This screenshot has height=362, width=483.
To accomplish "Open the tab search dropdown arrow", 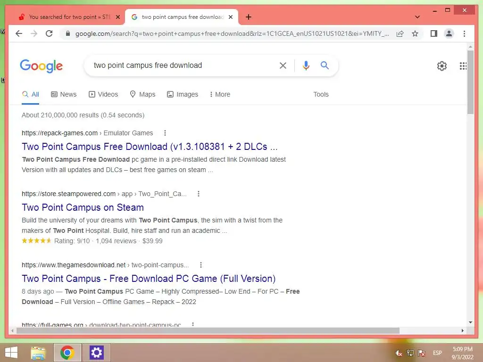I will pos(417,17).
